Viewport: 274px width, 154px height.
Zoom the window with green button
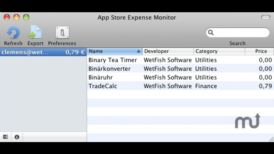pos(26,17)
